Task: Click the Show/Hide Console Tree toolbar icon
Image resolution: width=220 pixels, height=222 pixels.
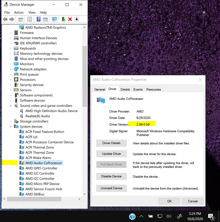Action: coord(21,19)
